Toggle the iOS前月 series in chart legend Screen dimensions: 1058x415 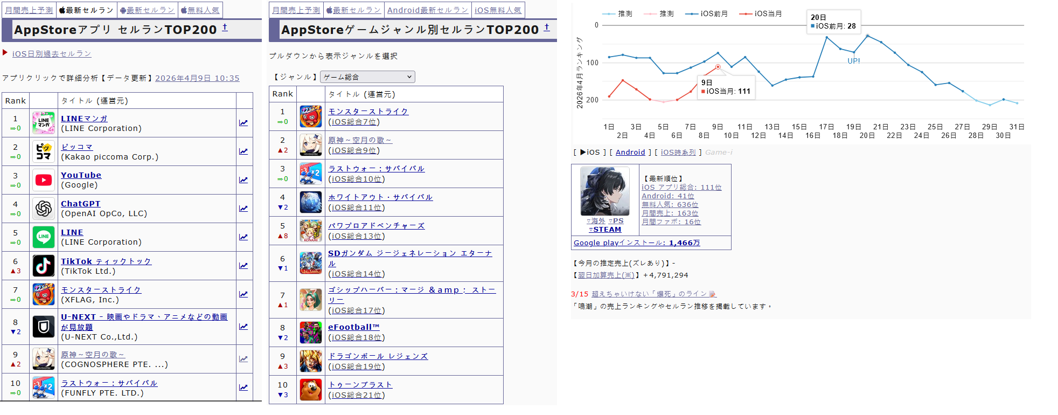pyautogui.click(x=706, y=14)
